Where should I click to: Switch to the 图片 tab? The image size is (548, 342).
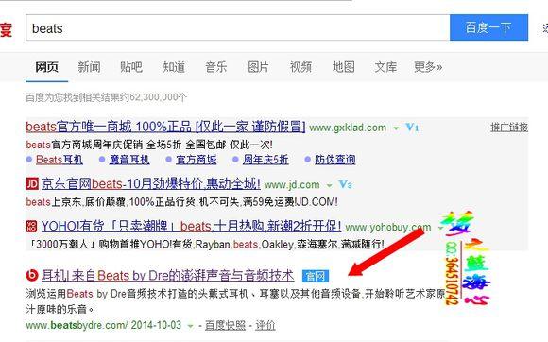[258, 67]
